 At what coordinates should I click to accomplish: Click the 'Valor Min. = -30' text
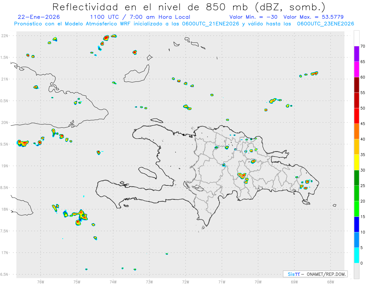click(x=254, y=17)
